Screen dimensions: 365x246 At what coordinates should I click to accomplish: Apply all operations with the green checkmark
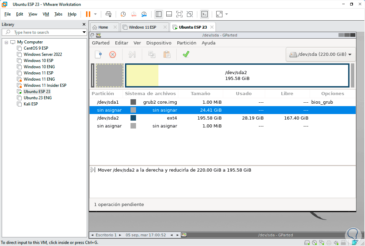(x=186, y=54)
